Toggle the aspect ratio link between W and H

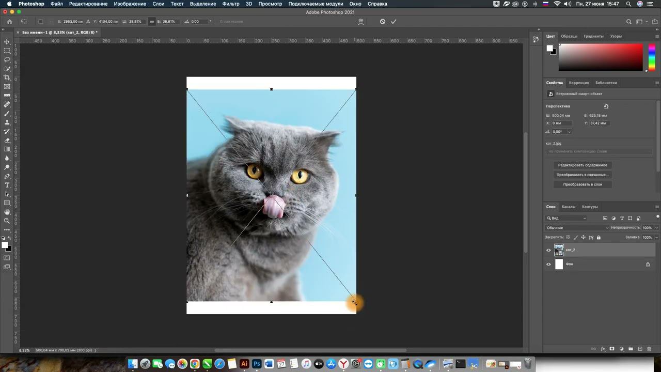tap(151, 22)
